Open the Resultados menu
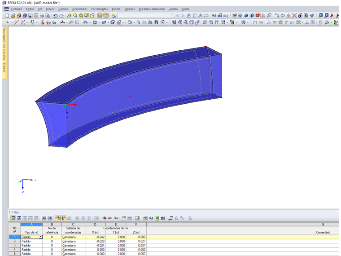This screenshot has height=256, width=341. [79, 9]
